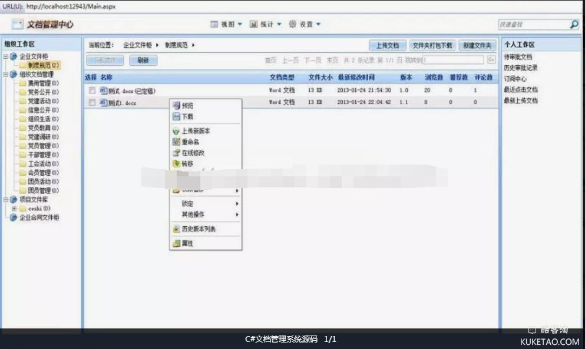Click the Word icon beside 测试1.docx
The width and height of the screenshot is (585, 349).
pyautogui.click(x=104, y=102)
